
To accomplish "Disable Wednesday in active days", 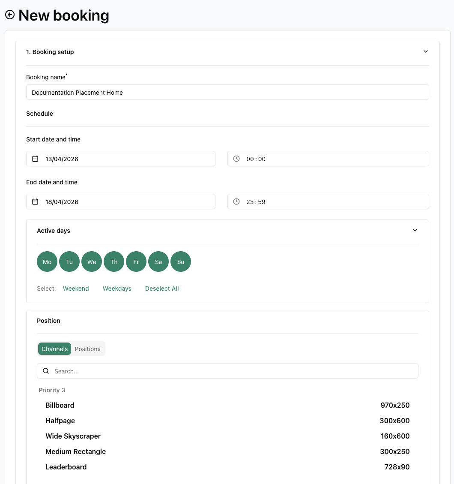I will click(x=92, y=262).
